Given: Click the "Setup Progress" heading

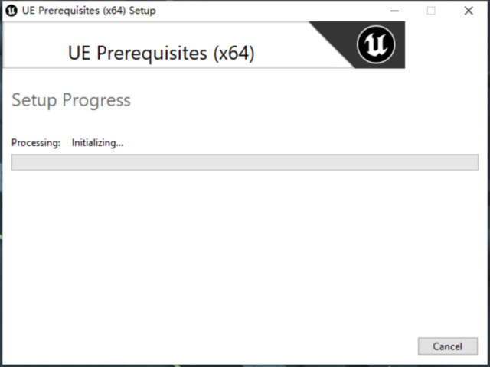Looking at the screenshot, I should click(71, 100).
